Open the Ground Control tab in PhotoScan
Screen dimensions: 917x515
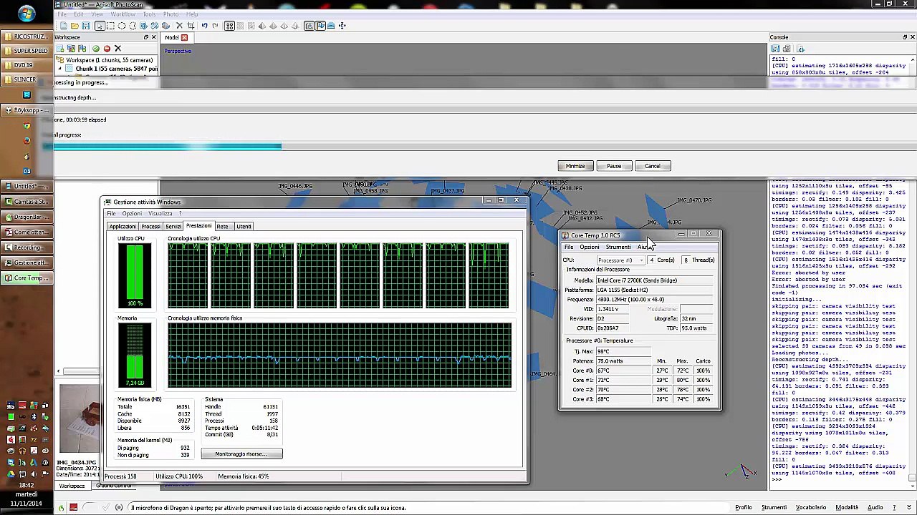coord(114,486)
